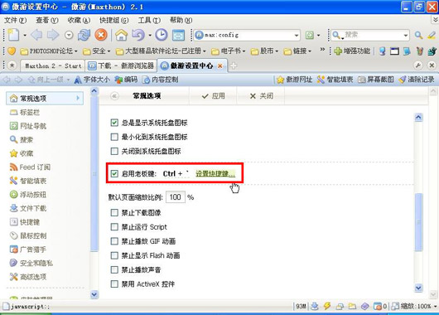
Task: Open the 电子书 bookmark folder
Action: click(x=228, y=51)
